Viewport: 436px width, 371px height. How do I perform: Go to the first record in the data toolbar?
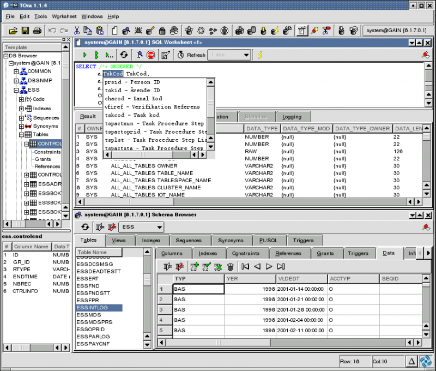pyautogui.click(x=245, y=267)
